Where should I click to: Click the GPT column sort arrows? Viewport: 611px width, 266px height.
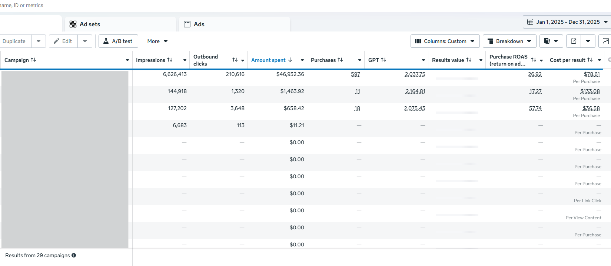click(383, 60)
